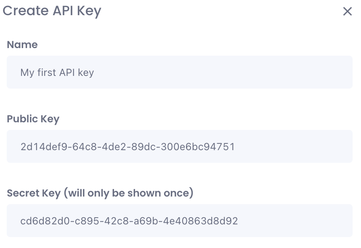Click the Public Key label
This screenshot has height=248, width=361.
coord(33,119)
